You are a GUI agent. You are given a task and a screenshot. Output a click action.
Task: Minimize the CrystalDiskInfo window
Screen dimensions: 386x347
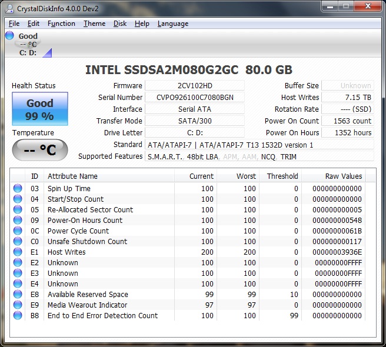pos(330,6)
